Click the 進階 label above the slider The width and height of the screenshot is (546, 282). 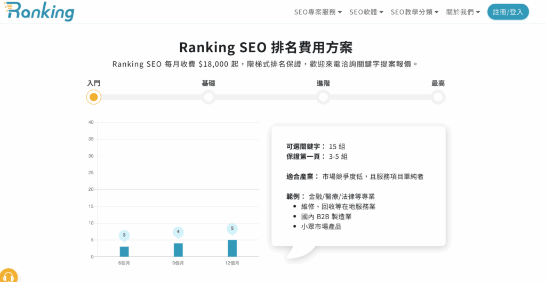point(323,83)
